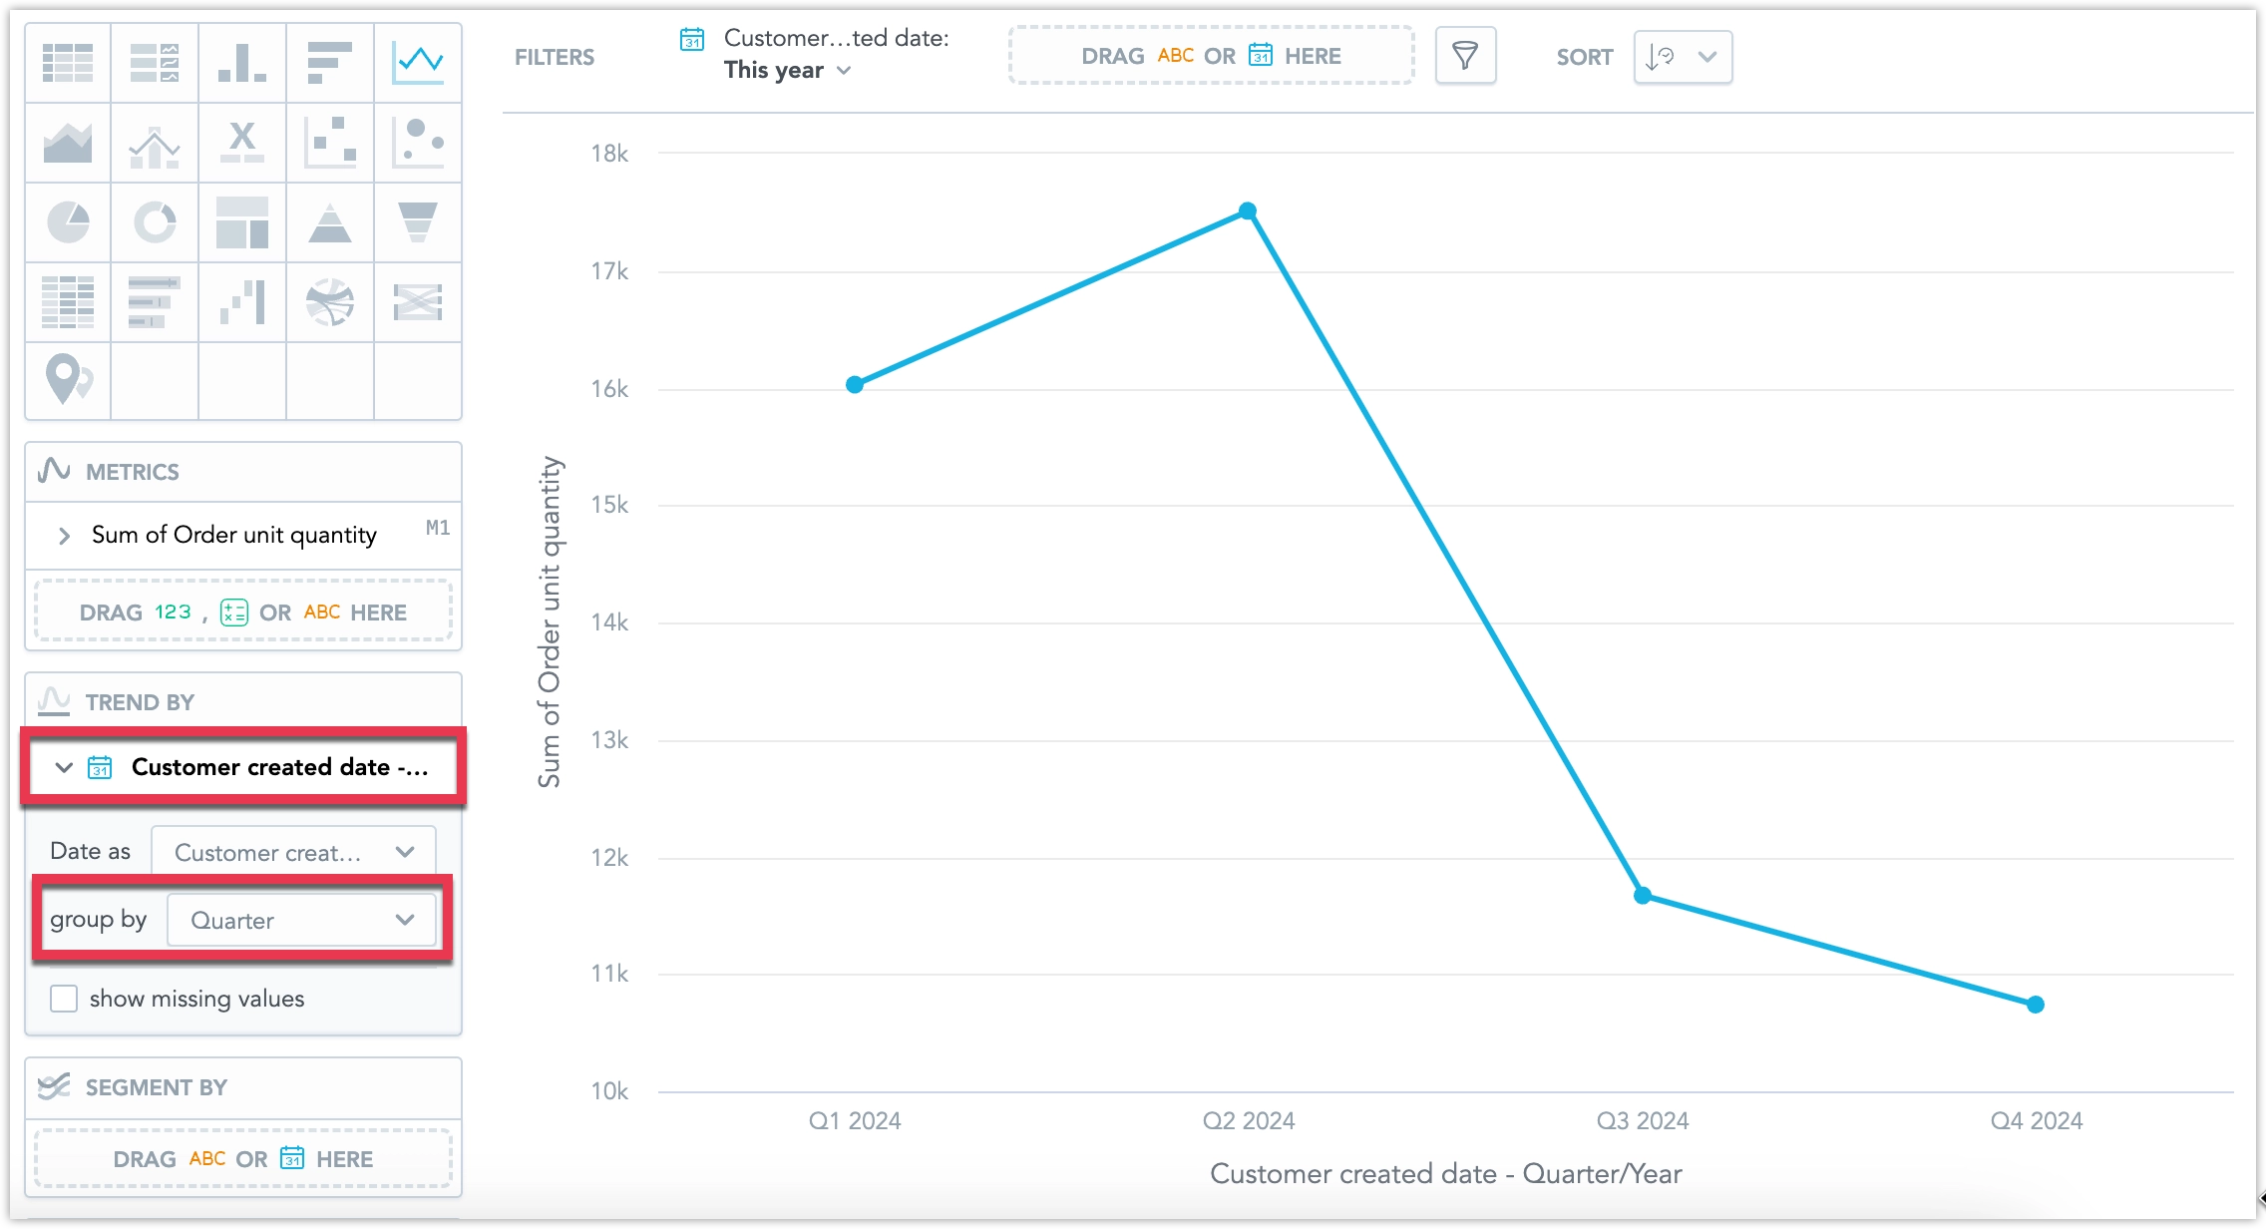Image resolution: width=2266 pixels, height=1229 pixels.
Task: Select the pie chart visualization type
Action: 68,222
